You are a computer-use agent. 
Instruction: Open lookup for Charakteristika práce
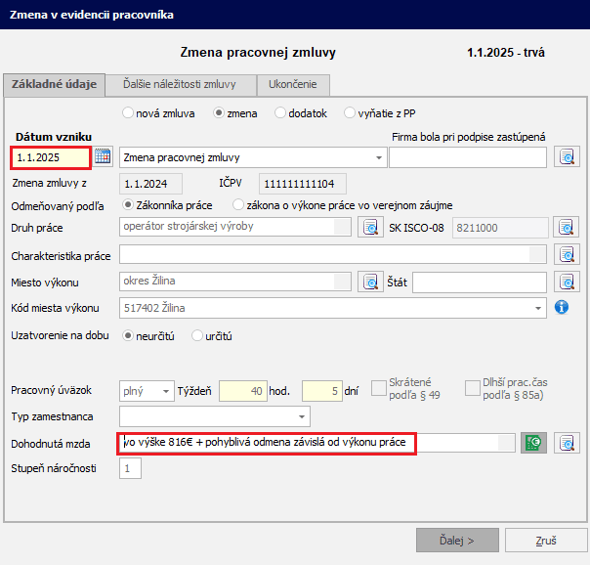567,255
